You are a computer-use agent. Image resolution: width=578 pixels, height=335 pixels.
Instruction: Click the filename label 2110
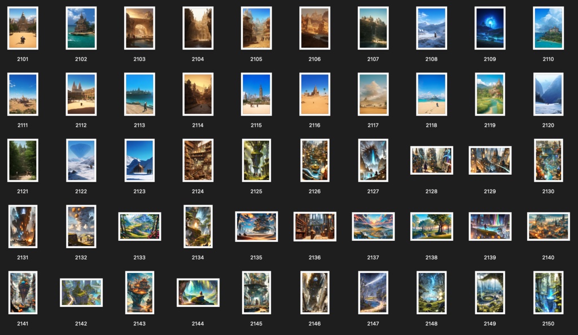coord(548,59)
